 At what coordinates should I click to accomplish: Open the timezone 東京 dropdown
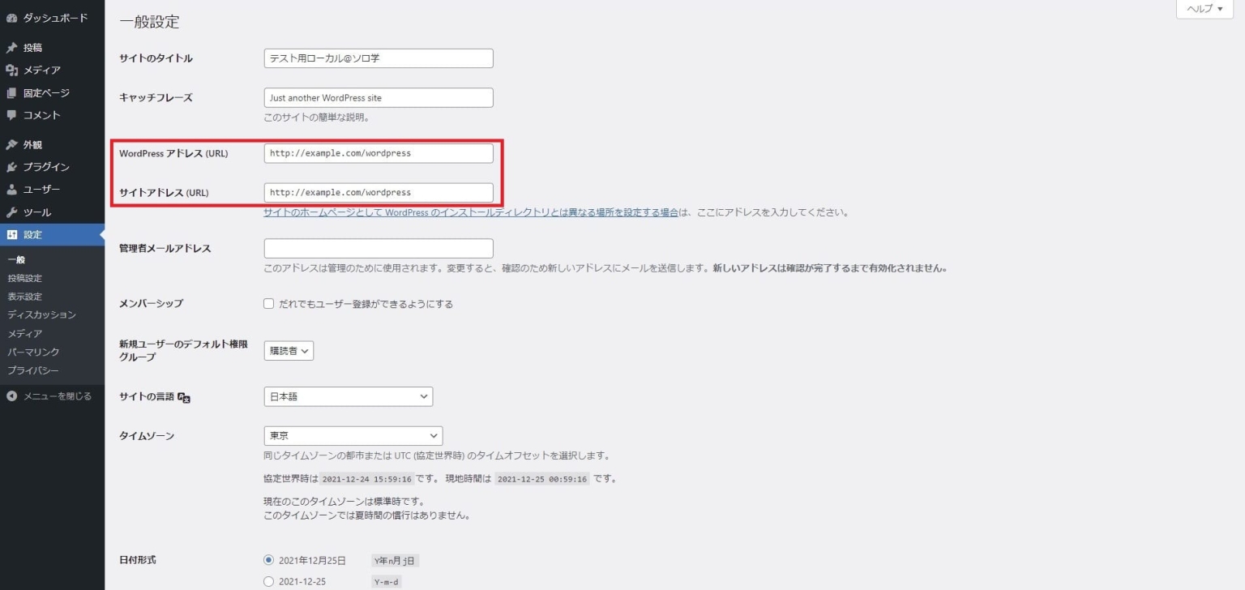click(353, 436)
